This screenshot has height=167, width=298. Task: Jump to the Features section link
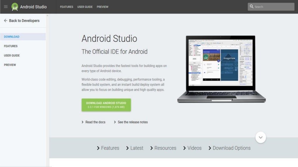pos(108,148)
